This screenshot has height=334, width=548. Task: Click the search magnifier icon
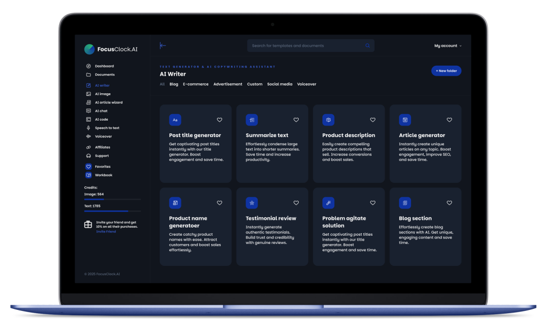[368, 46]
